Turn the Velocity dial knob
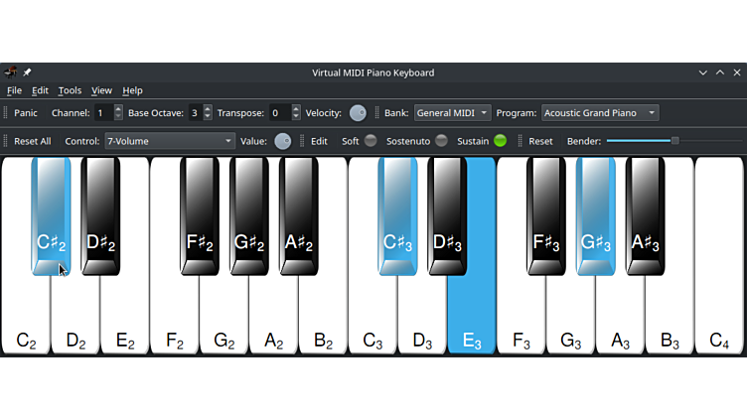 (358, 113)
